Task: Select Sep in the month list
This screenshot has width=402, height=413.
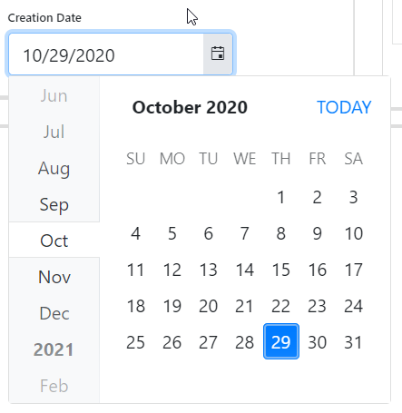Action: 54,204
